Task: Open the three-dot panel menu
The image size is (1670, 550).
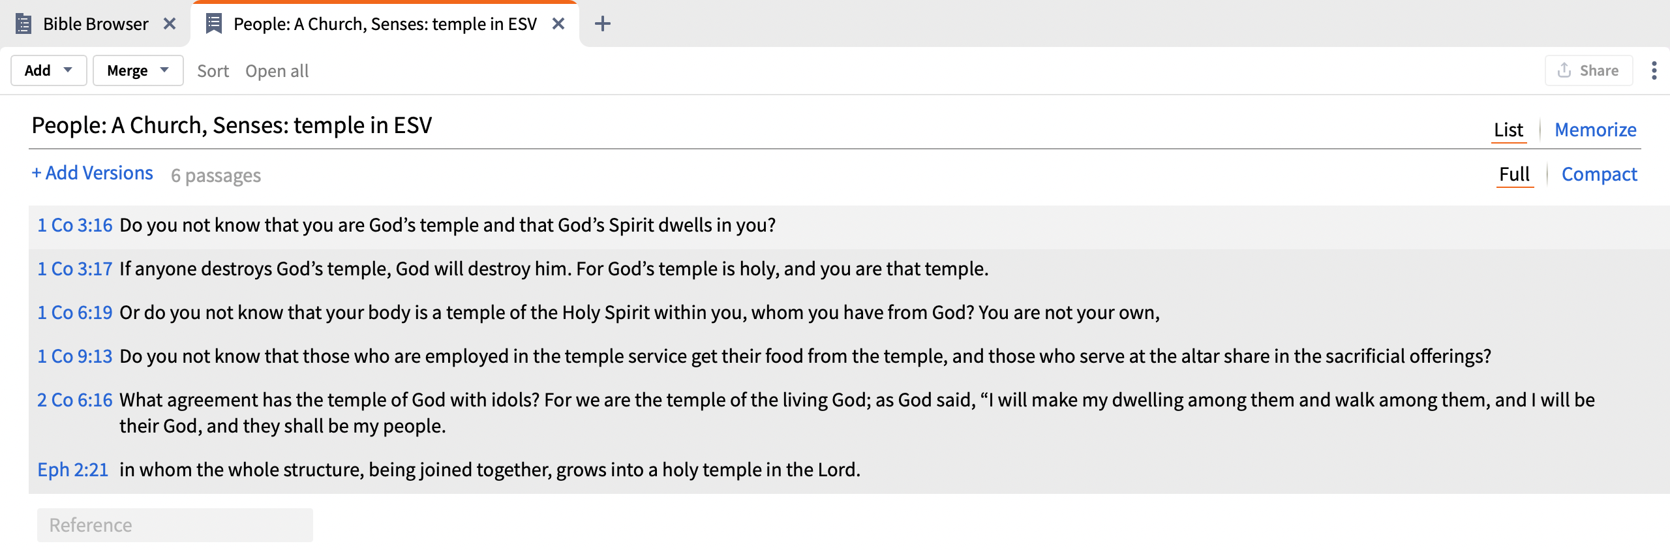Action: click(1654, 70)
